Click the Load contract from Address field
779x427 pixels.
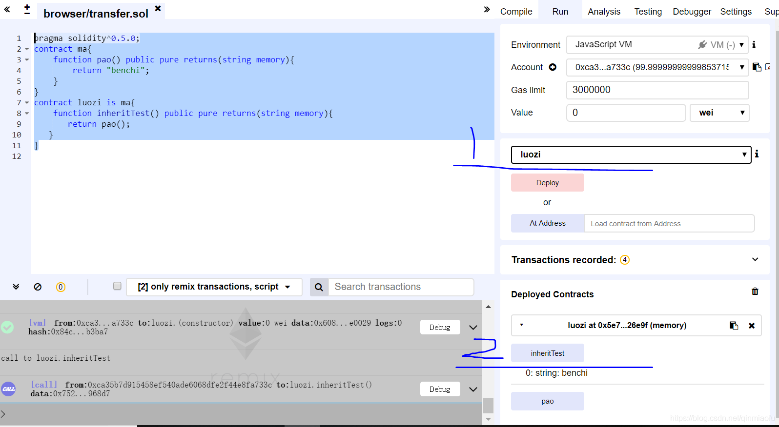coord(669,223)
